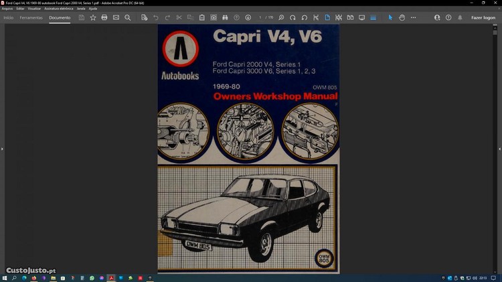
Task: Click the Save file icon
Action: [82, 17]
